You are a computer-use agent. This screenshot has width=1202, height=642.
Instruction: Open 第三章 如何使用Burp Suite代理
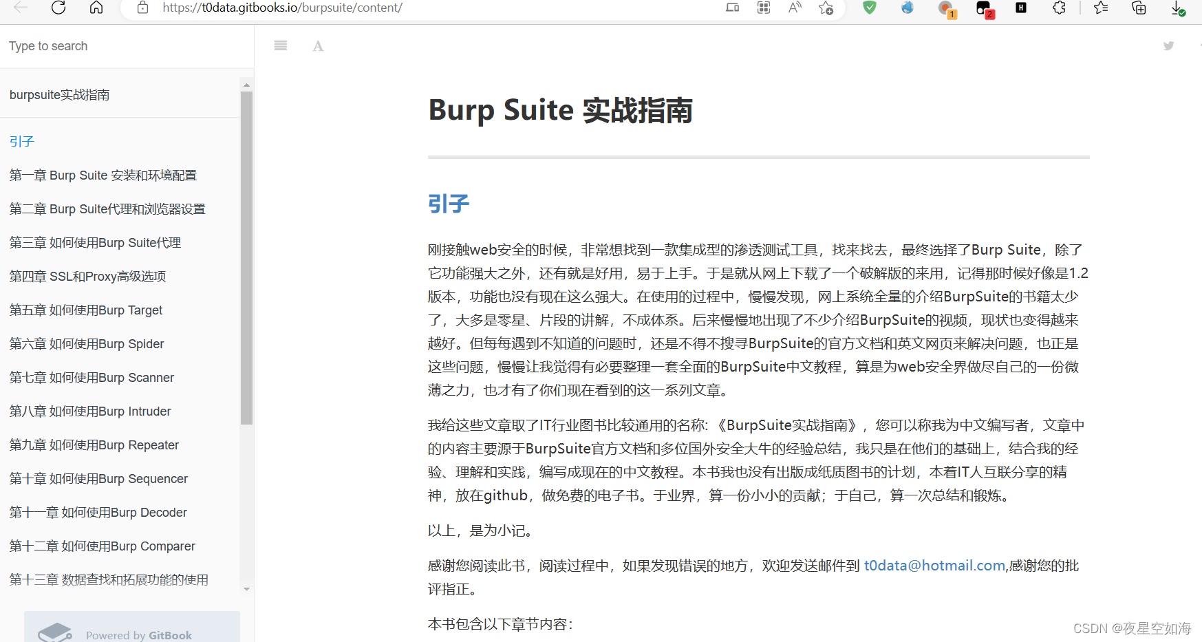95,243
